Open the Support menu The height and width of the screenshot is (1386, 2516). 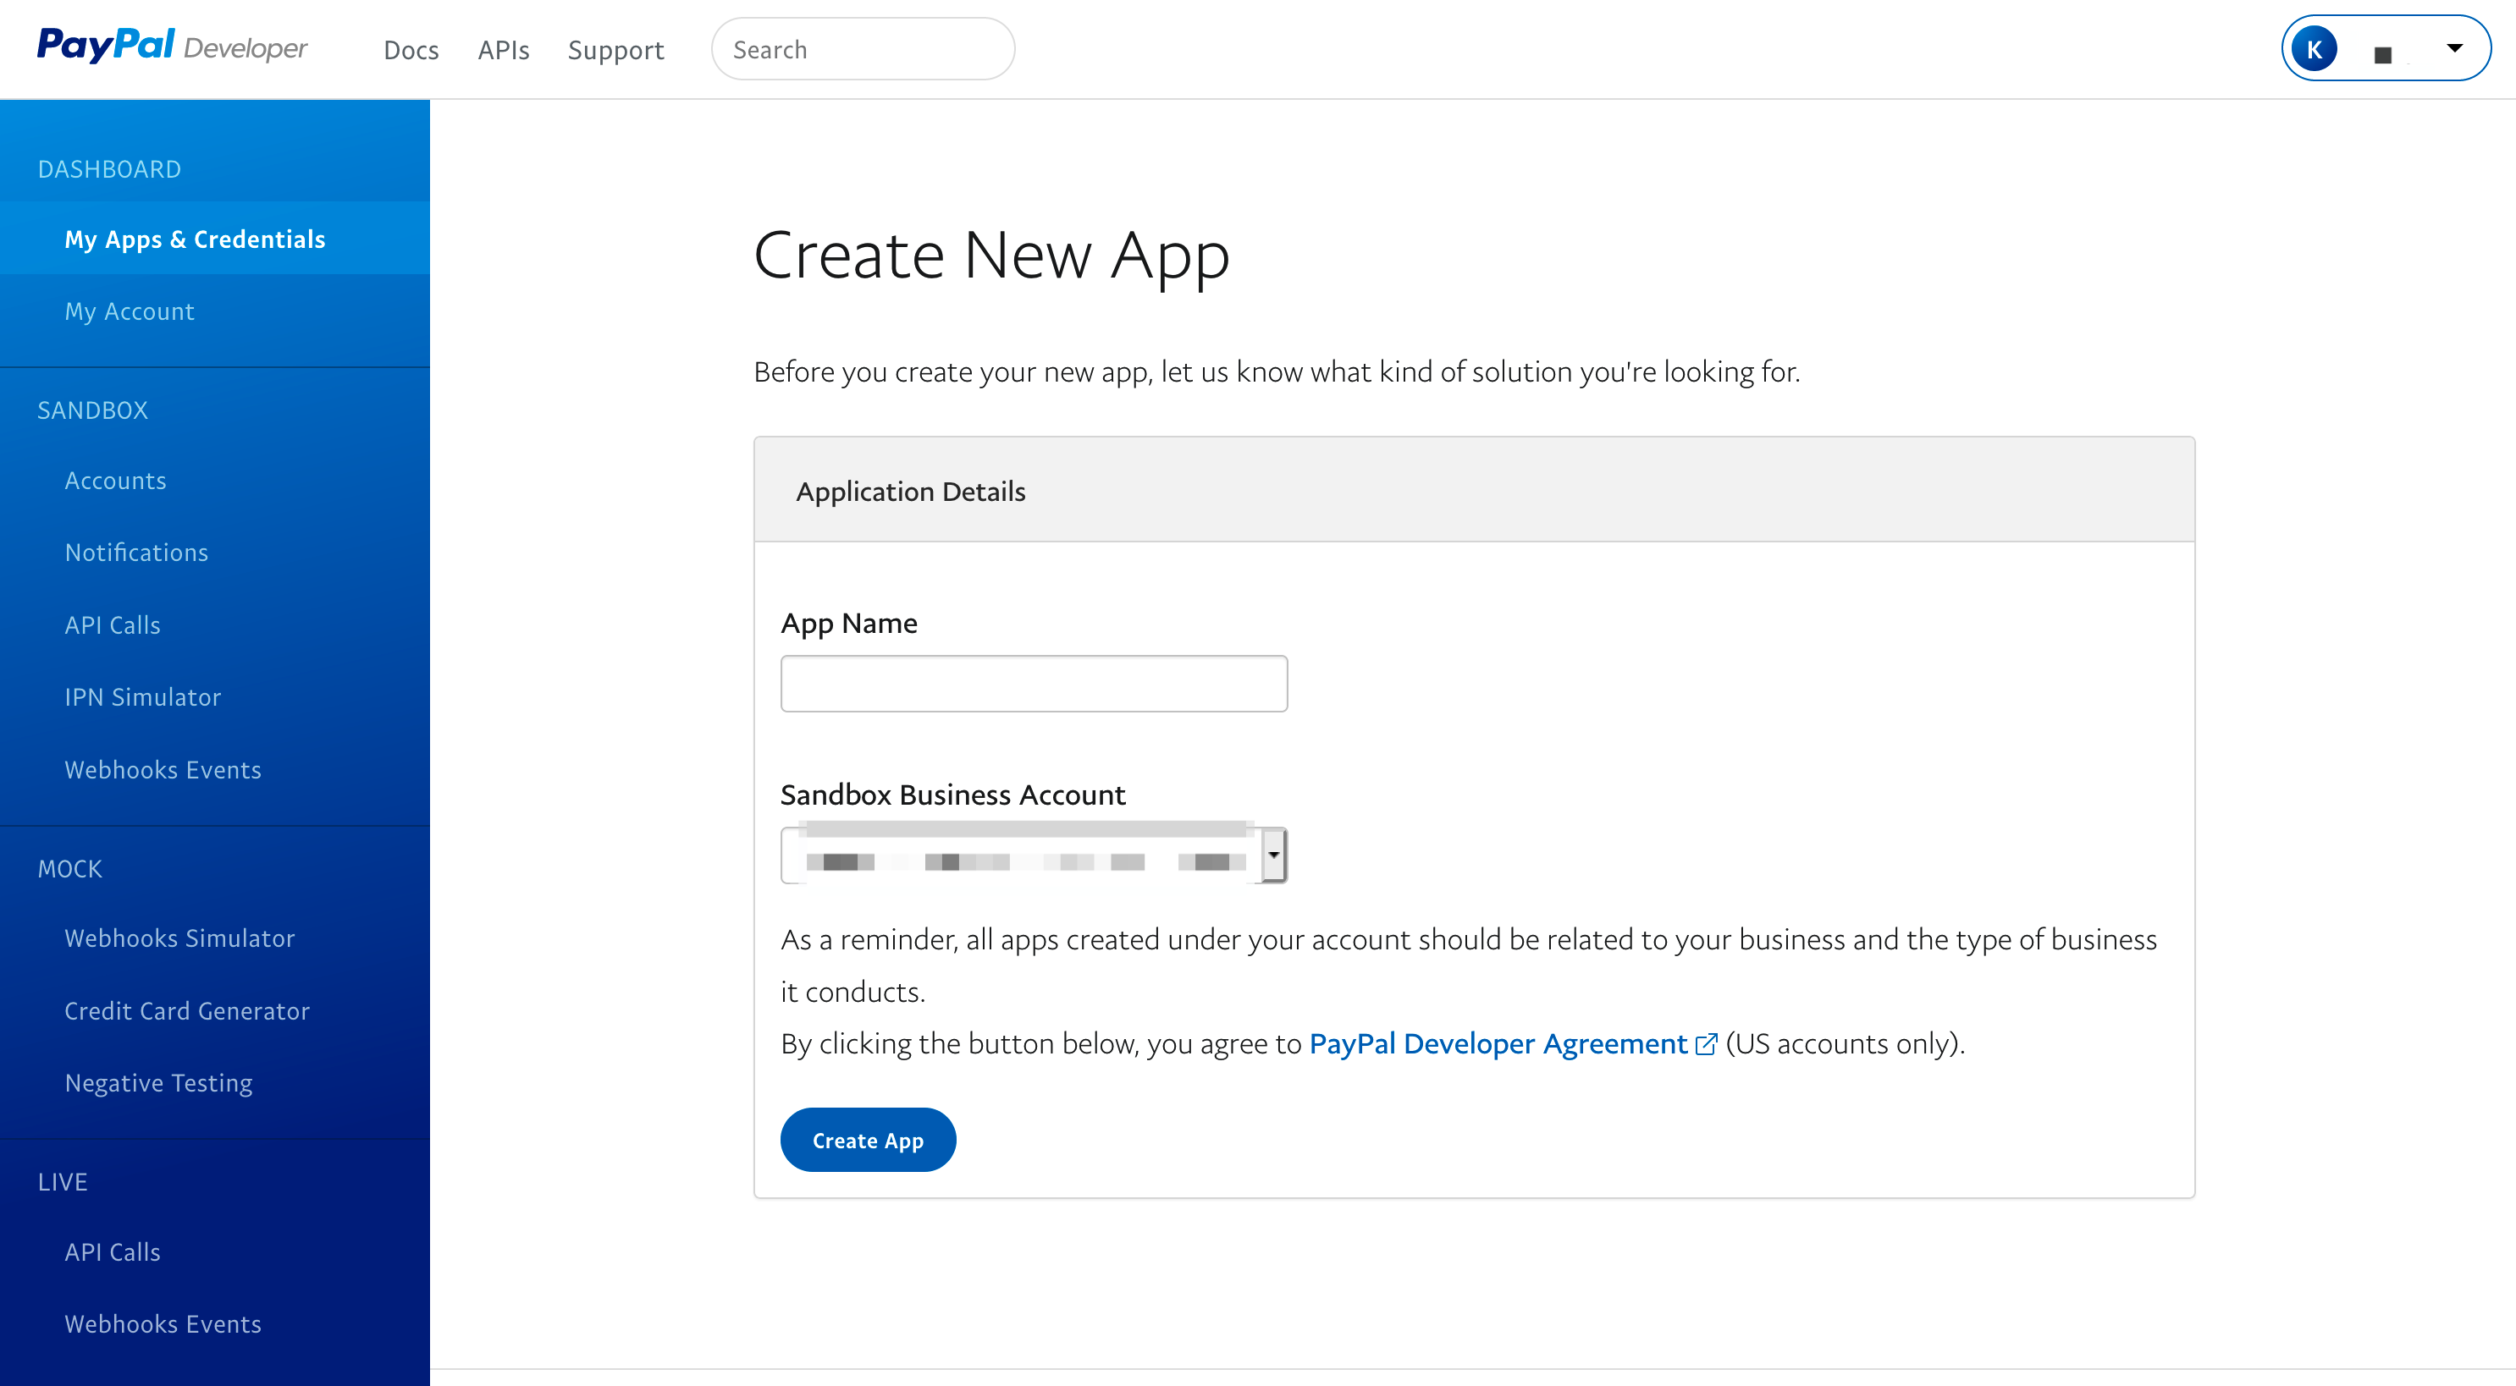point(615,50)
